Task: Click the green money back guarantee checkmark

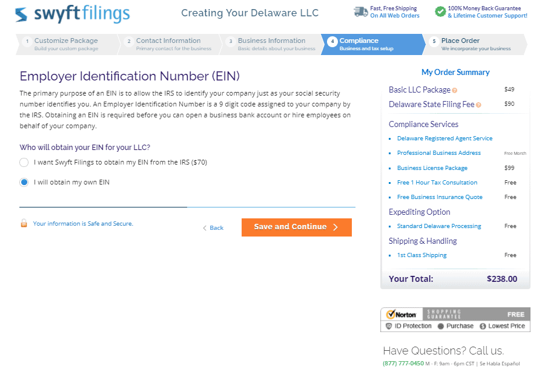Action: tap(440, 11)
